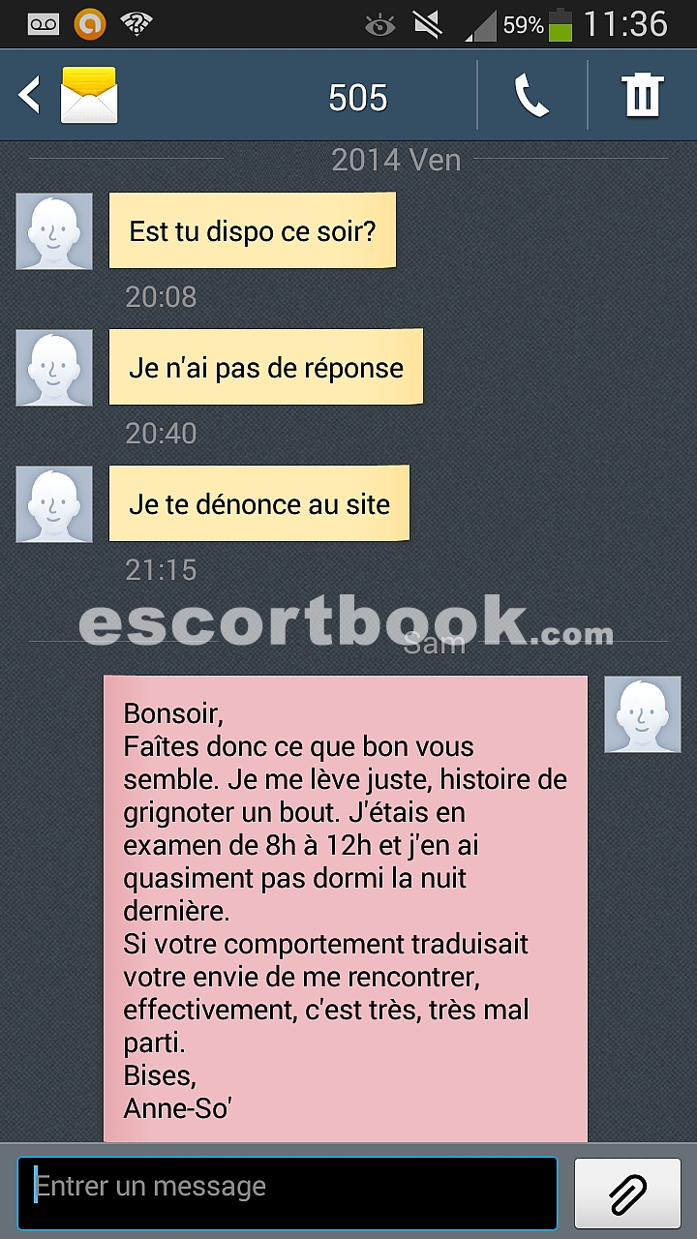Delete conversation with trash icon
Screen dimensions: 697x1239
(642, 96)
